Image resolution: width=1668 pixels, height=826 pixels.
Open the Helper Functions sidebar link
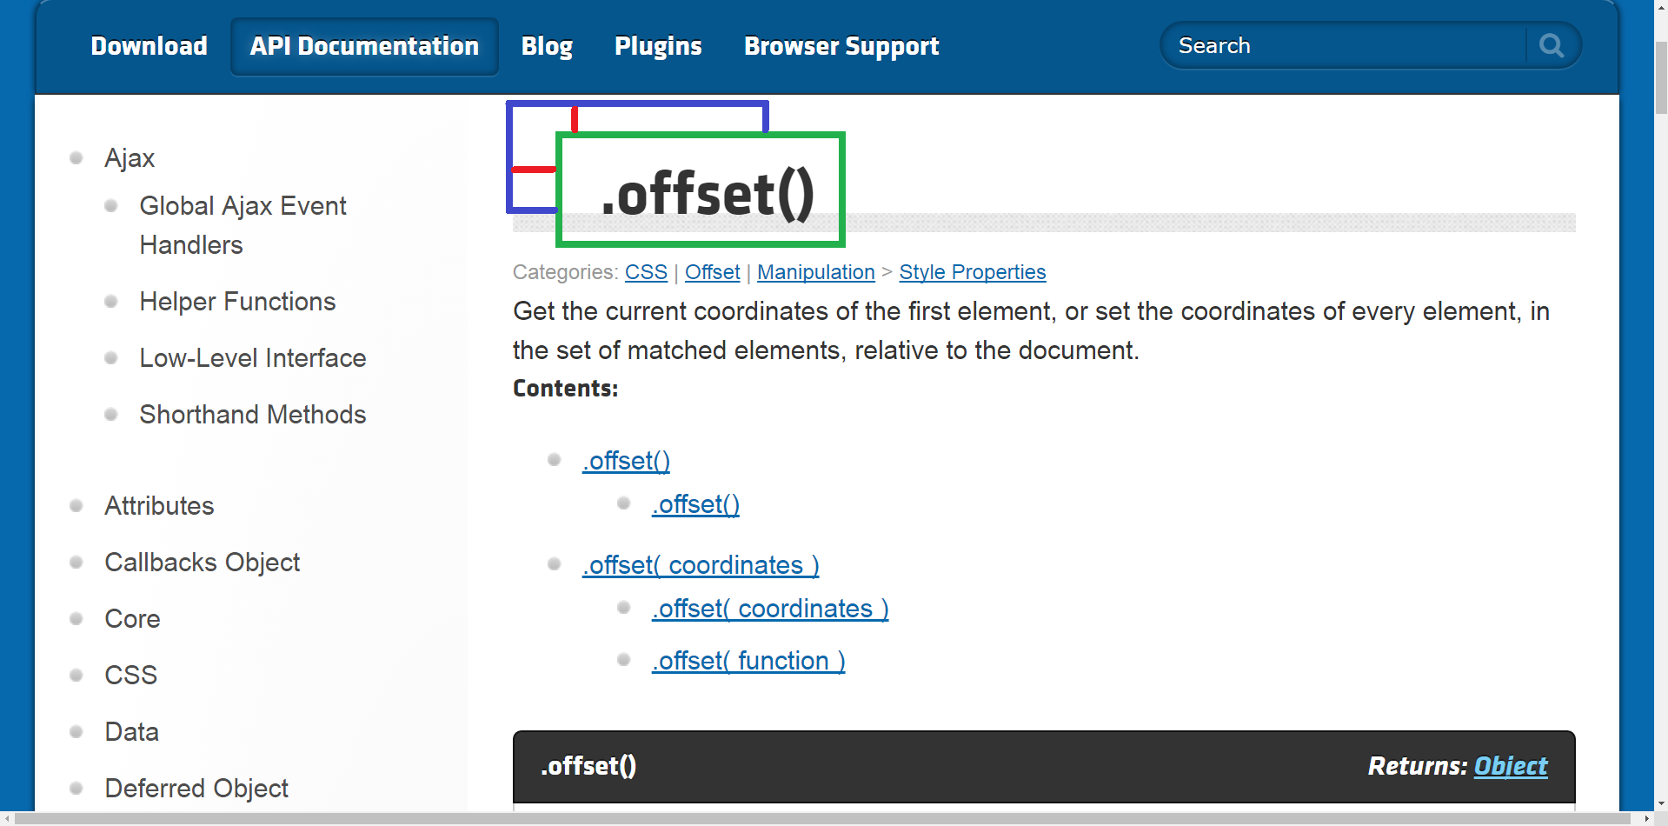[x=237, y=302]
